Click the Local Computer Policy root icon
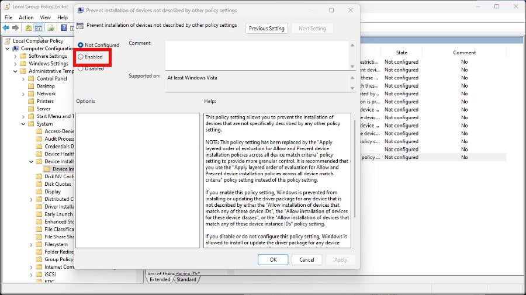The image size is (526, 295). pyautogui.click(x=8, y=41)
